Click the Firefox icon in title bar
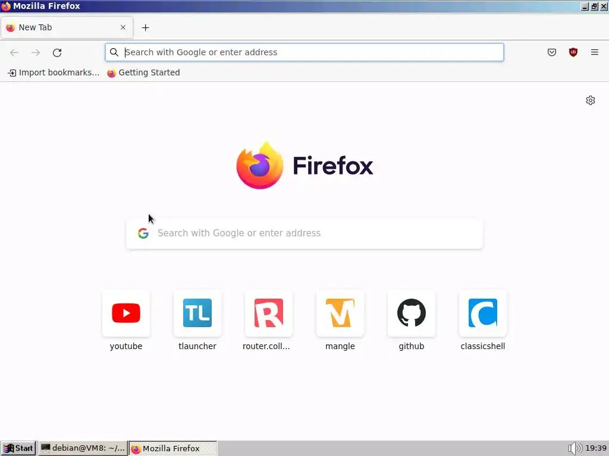Viewport: 609px width, 456px height. (x=6, y=6)
